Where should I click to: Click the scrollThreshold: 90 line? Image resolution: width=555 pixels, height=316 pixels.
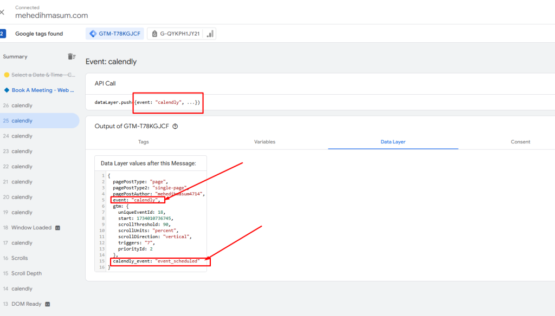click(144, 225)
